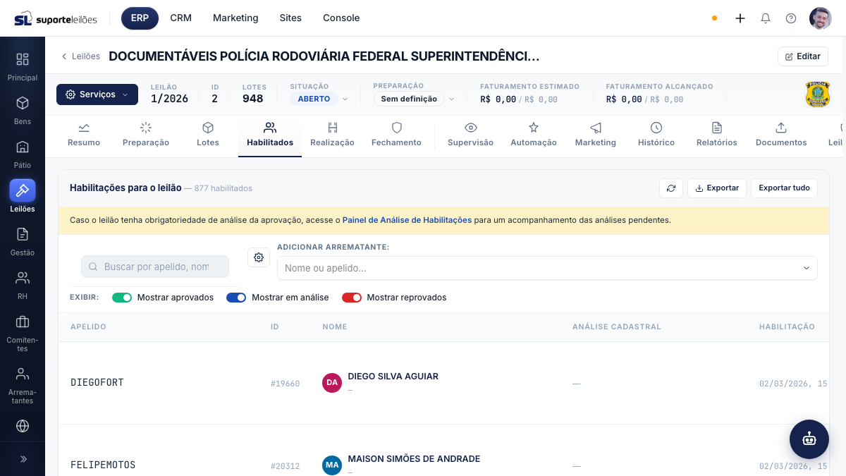
Task: Select the DIEGOFORT apelido cell
Action: point(97,383)
